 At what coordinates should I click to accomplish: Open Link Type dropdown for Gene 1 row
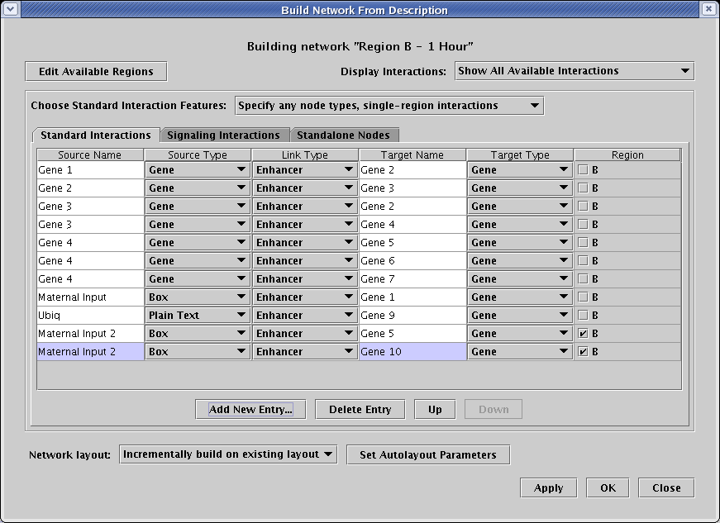305,170
